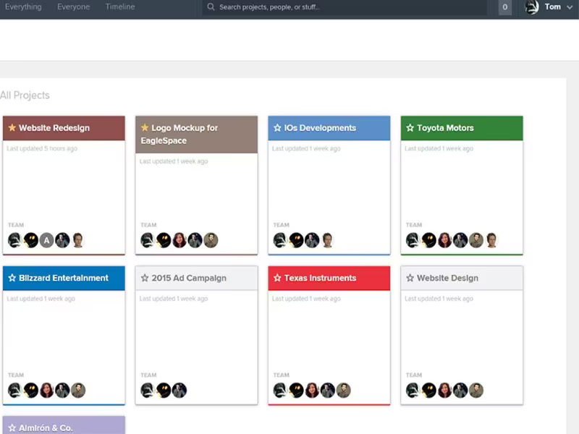Click first team avatar in Website Redesign
This screenshot has height=434, width=579.
click(x=15, y=240)
